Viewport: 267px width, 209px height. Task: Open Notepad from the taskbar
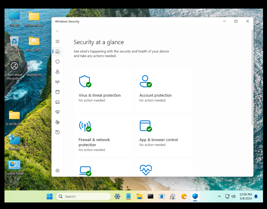[x=128, y=196]
